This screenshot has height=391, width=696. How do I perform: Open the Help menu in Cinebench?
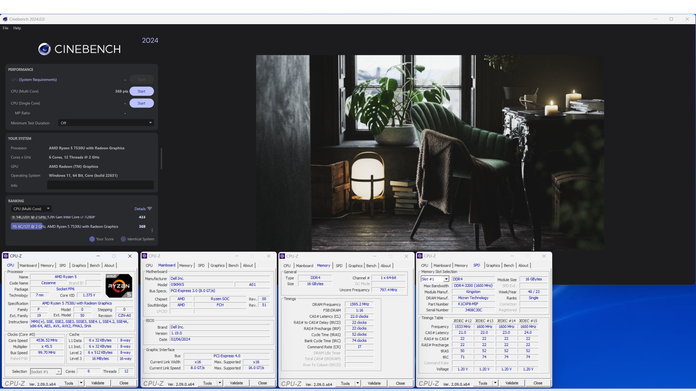coord(17,28)
